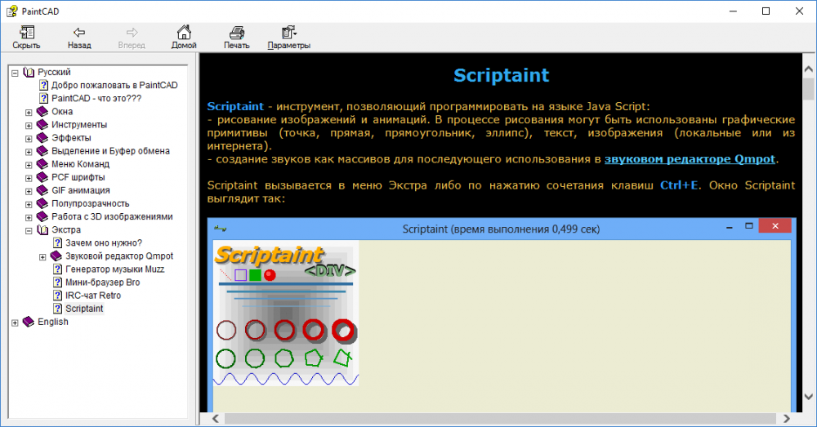Collapse the Русский tree node
This screenshot has width=817, height=427.
(15, 73)
